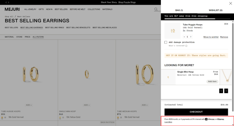The width and height of the screenshot is (234, 126).
Task: Open the Tube Huggie Hoops bag thumbnail
Action: (173, 31)
